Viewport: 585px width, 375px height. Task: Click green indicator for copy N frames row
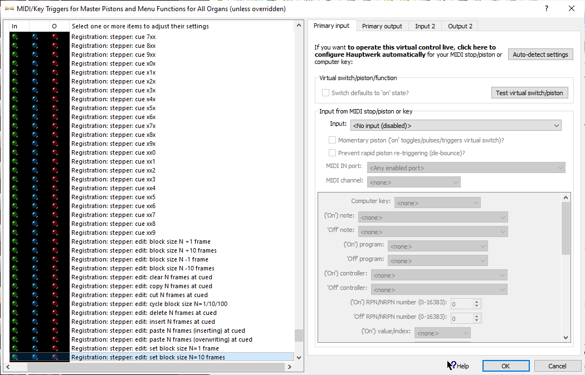pyautogui.click(x=14, y=286)
